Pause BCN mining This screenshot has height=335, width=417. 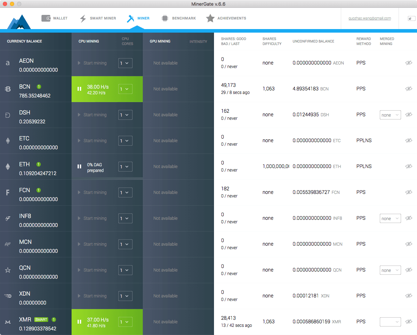point(79,89)
